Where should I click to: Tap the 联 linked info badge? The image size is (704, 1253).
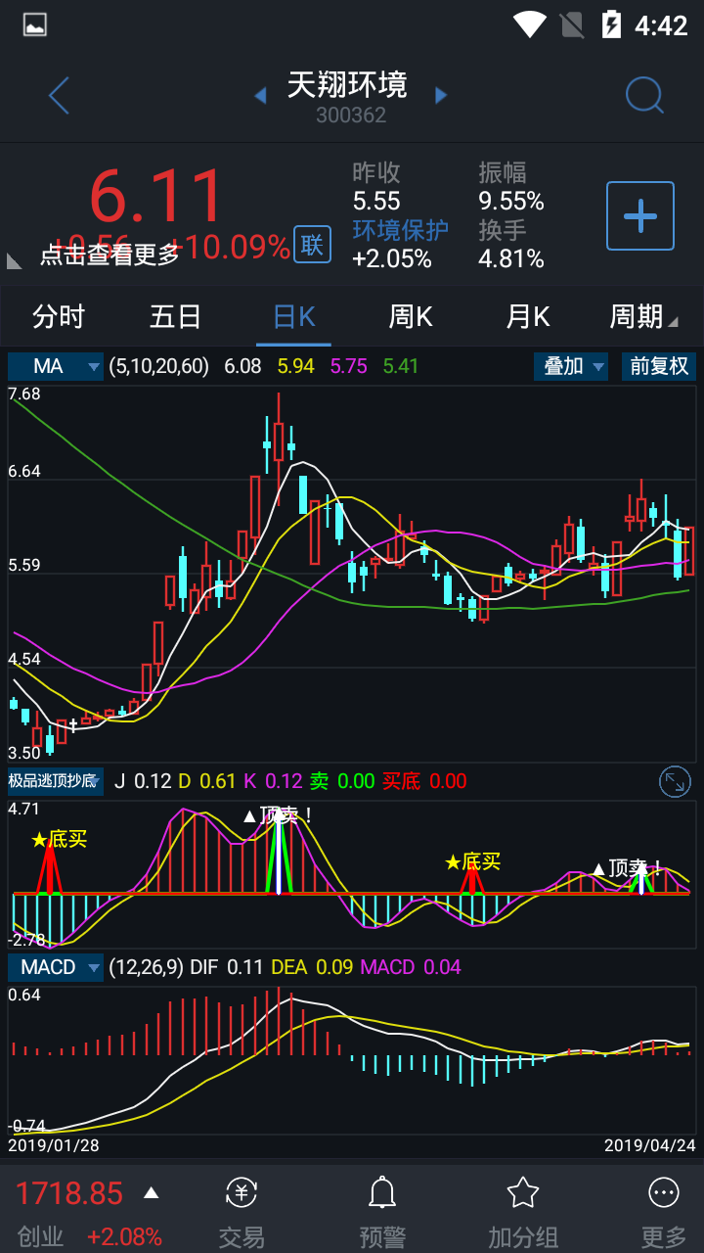pos(312,245)
